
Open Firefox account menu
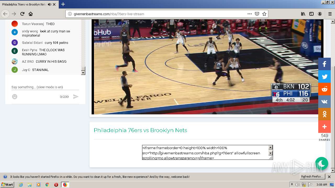click(x=320, y=14)
